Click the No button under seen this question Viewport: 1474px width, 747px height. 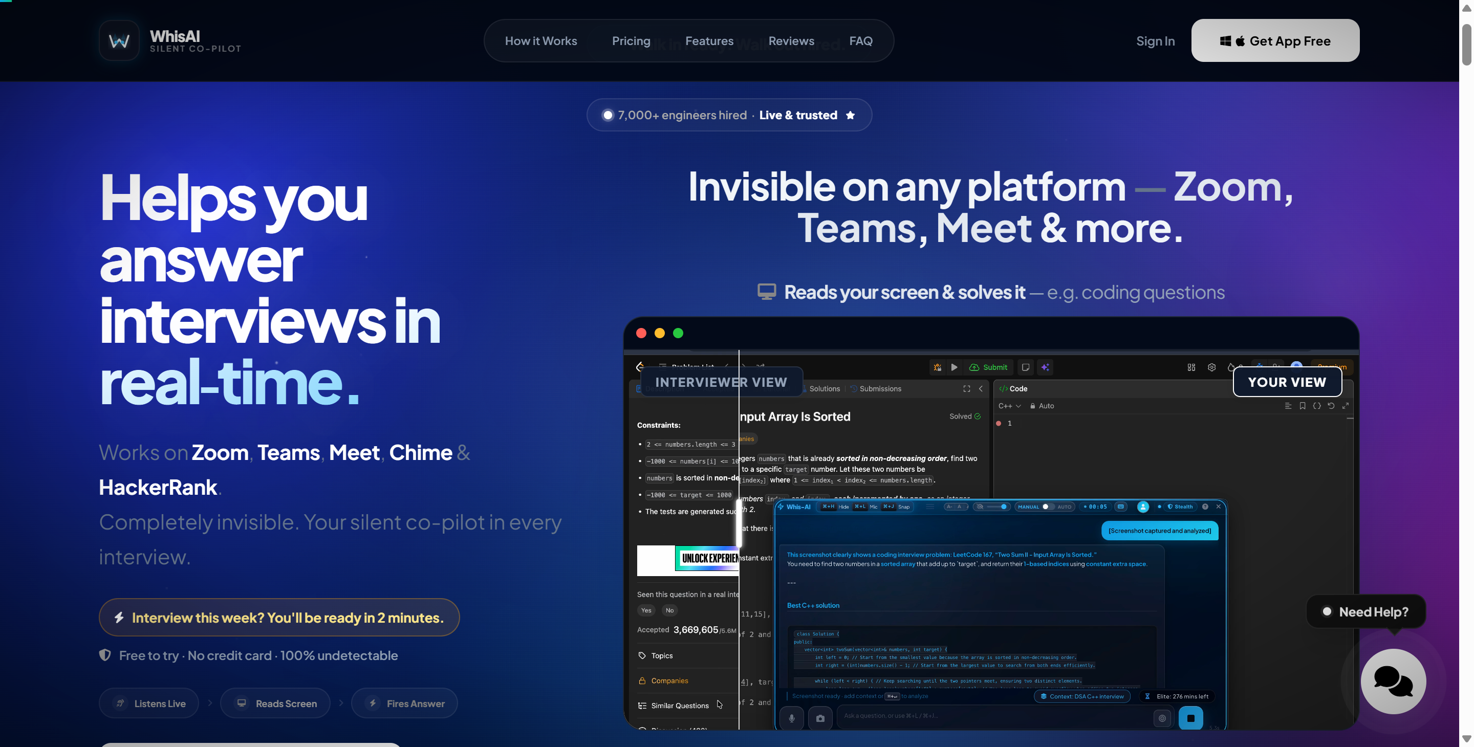pos(669,610)
